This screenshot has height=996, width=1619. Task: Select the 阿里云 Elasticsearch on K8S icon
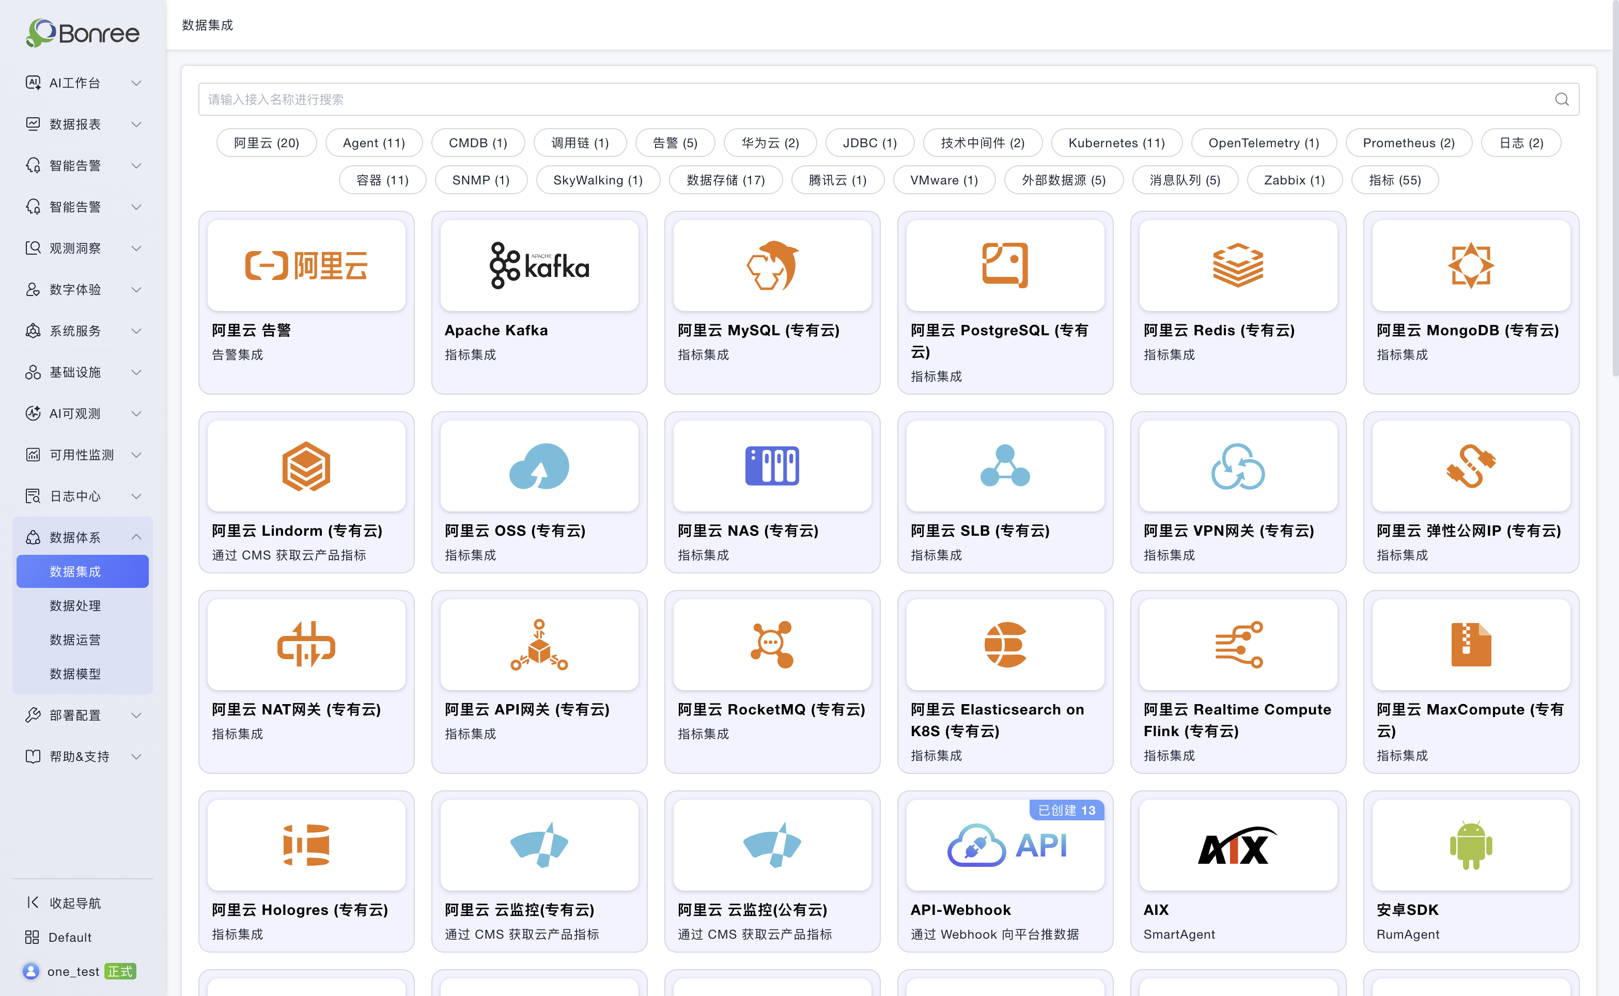pyautogui.click(x=1005, y=644)
